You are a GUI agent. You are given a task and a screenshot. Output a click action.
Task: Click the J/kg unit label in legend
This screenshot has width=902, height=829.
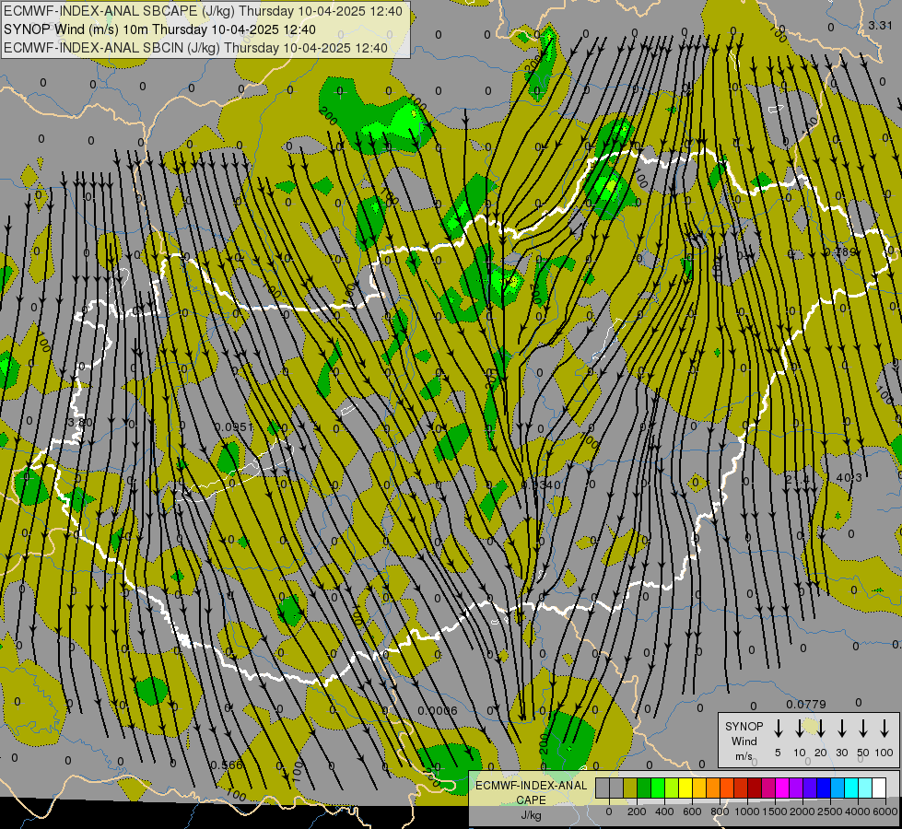(x=531, y=815)
